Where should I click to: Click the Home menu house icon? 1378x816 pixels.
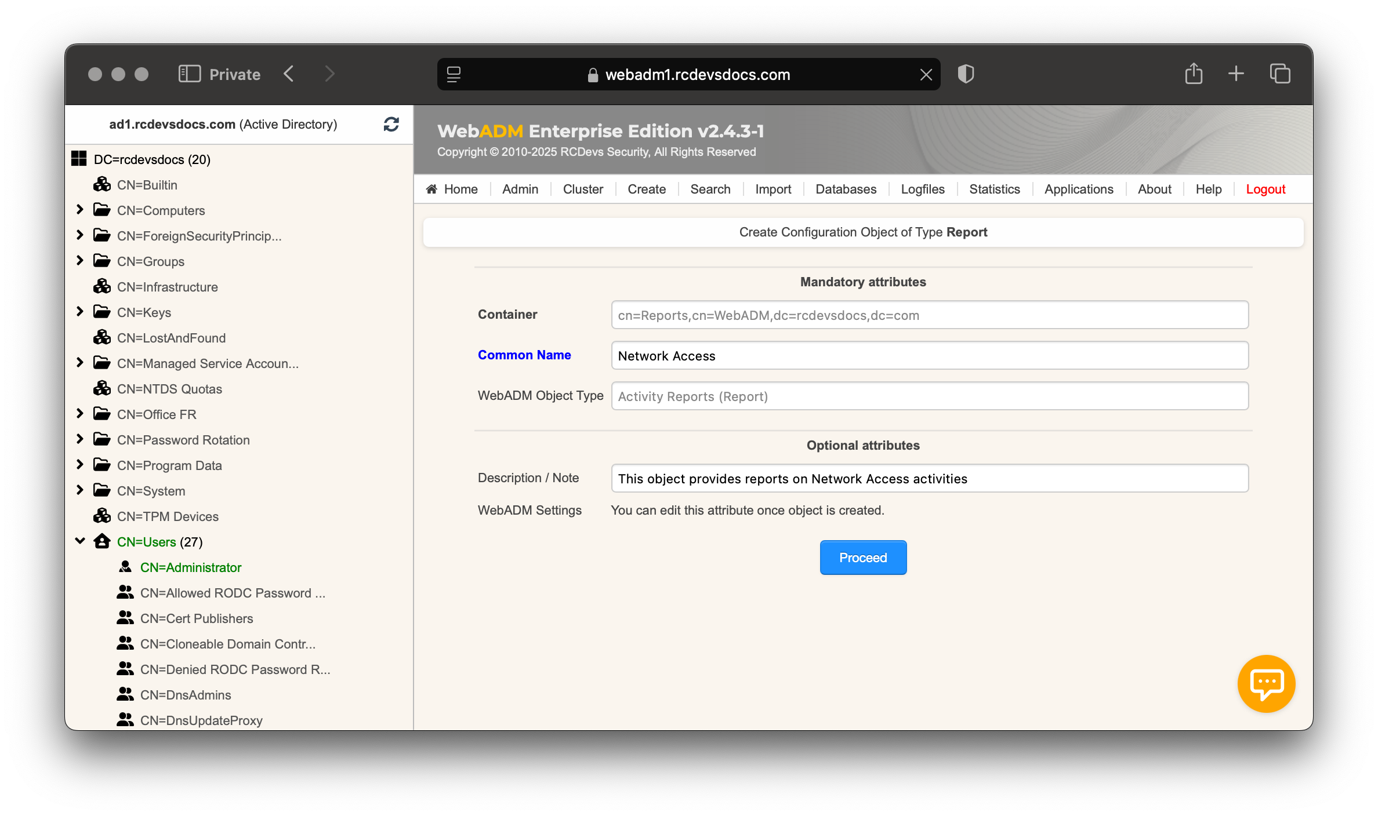pyautogui.click(x=431, y=189)
